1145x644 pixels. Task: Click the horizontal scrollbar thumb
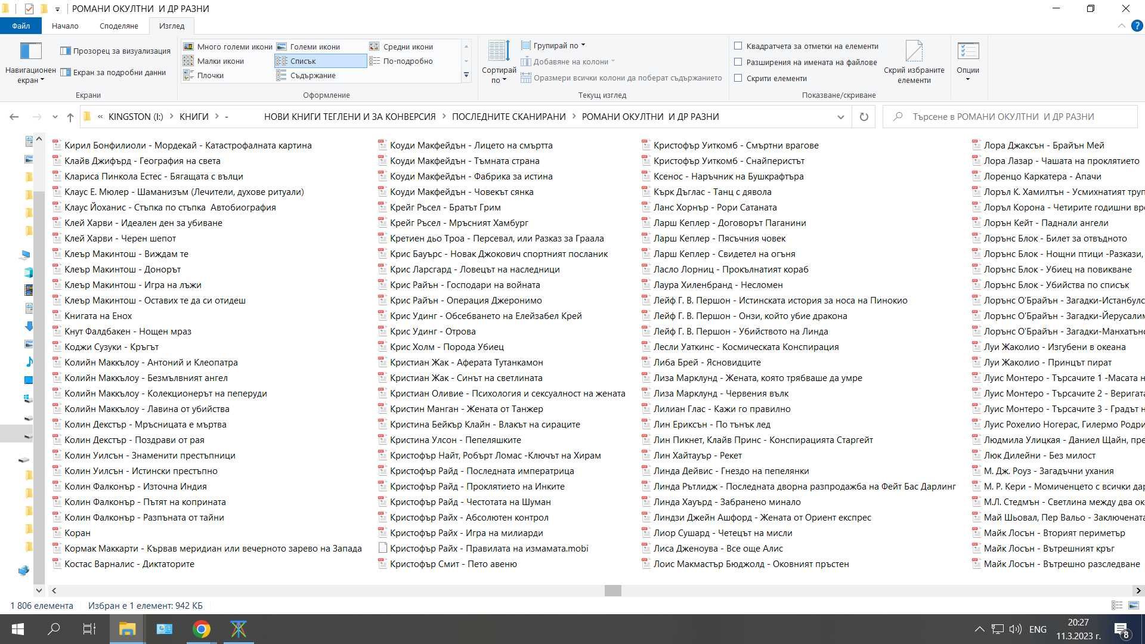pos(613,590)
